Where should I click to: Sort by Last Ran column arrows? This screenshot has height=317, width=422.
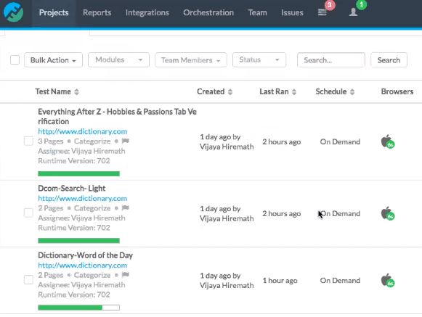pyautogui.click(x=294, y=92)
